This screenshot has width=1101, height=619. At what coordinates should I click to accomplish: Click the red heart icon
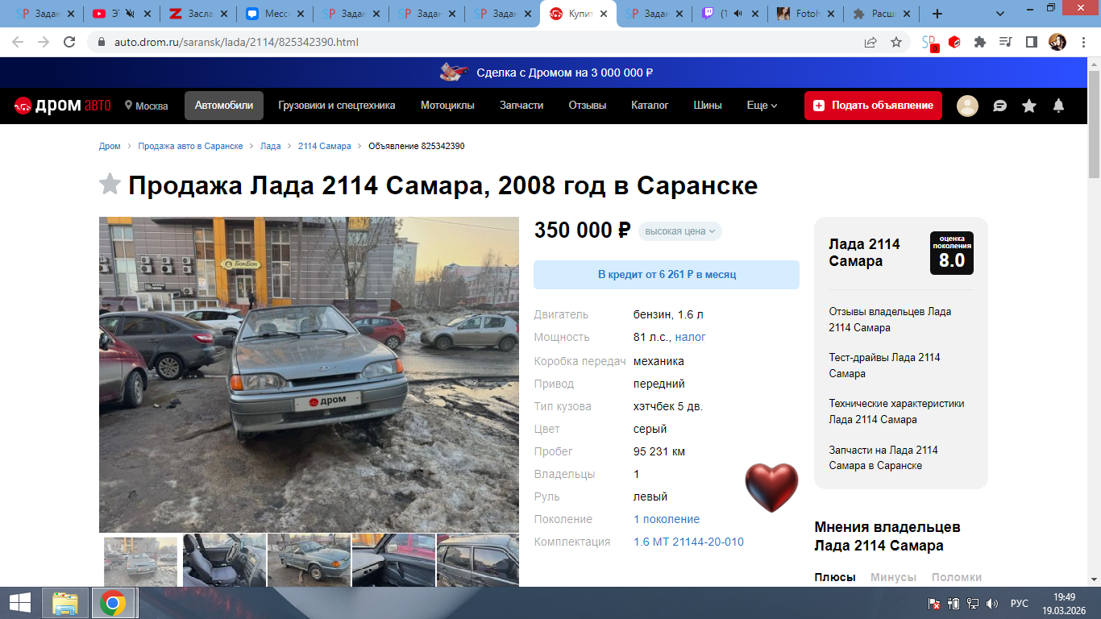[771, 488]
